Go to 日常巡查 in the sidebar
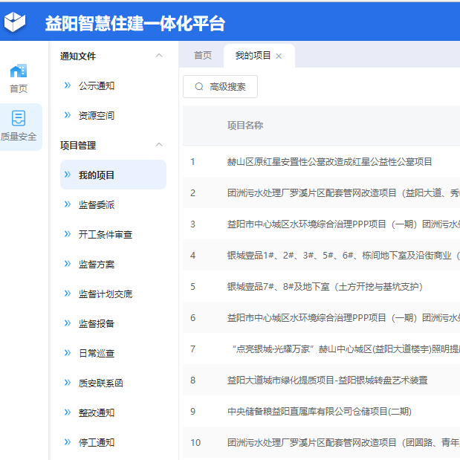Screen dimensions: 460x460 tap(97, 353)
